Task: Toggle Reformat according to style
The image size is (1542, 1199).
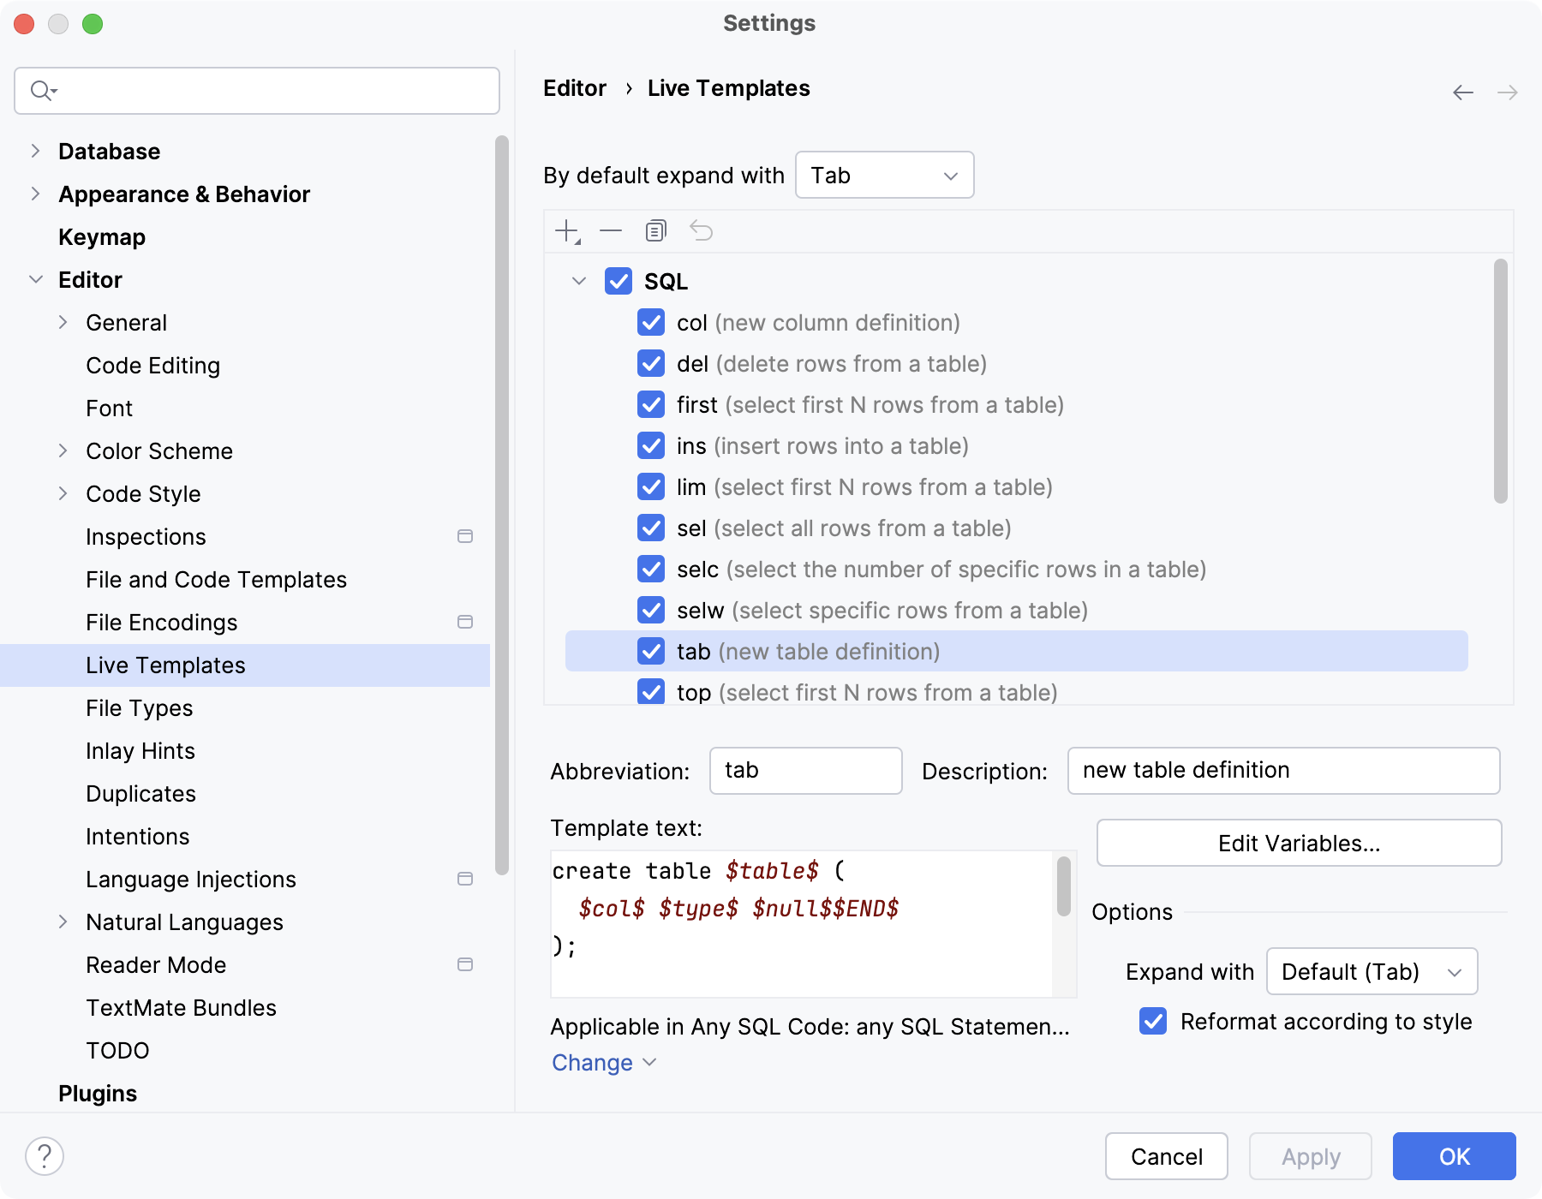Action: pos(1153,1021)
